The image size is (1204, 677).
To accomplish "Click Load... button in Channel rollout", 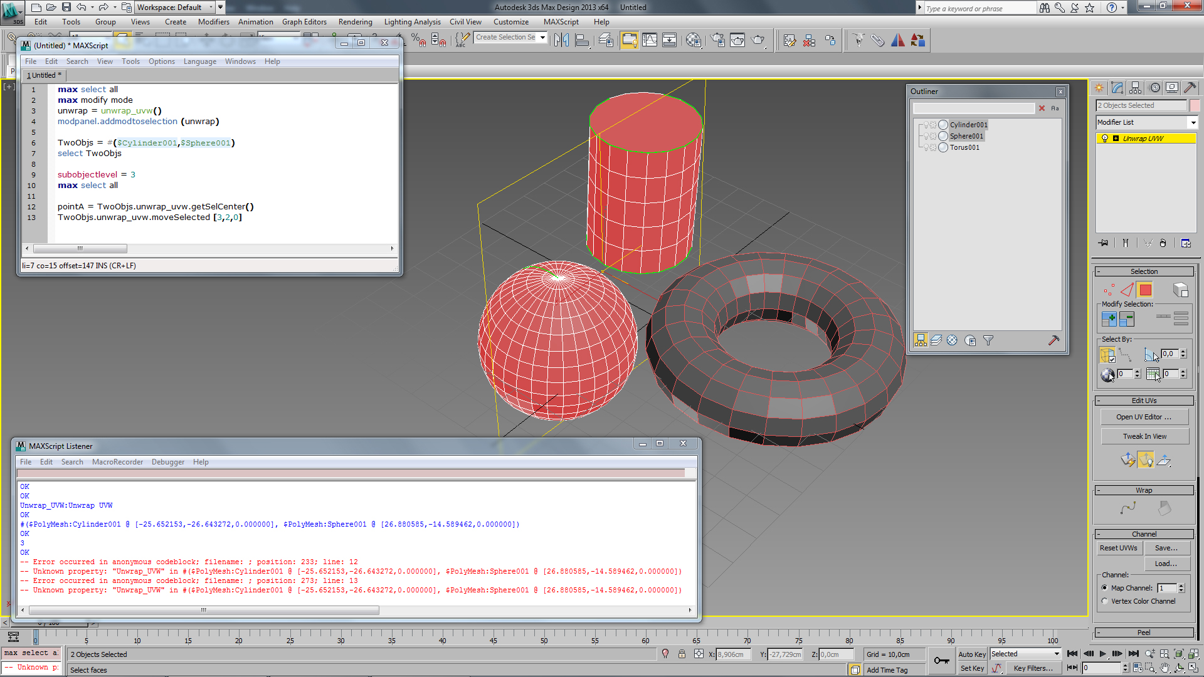I will (1166, 564).
